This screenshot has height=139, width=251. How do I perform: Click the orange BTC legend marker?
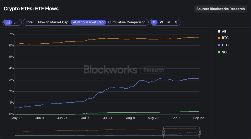pyautogui.click(x=219, y=38)
